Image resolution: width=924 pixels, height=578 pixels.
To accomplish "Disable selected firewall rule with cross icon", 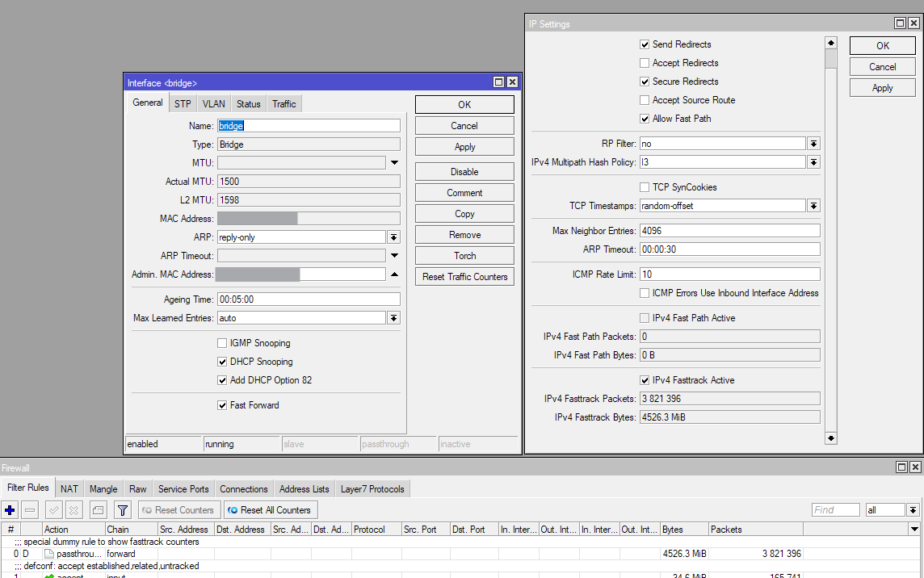I will coord(73,510).
